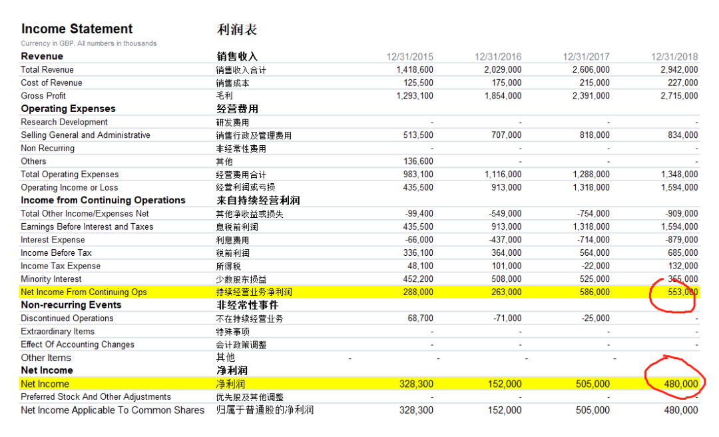The image size is (719, 437).
Task: Select the highlighted Net Income From Continuing Ops label
Action: tap(84, 292)
